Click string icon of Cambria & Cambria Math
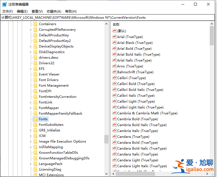The height and width of the screenshot is (177, 217). 114,113
